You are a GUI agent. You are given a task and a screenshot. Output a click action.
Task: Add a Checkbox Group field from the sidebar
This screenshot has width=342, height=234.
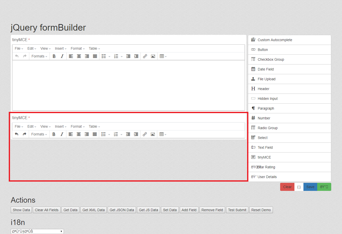271,59
